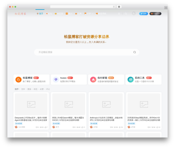Click the browser address bar
Screen dimensions: 175x148
click(x=83, y=7)
